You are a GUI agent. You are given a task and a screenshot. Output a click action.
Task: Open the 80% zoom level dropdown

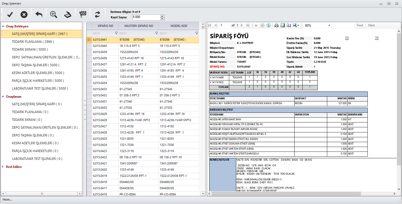[329, 25]
